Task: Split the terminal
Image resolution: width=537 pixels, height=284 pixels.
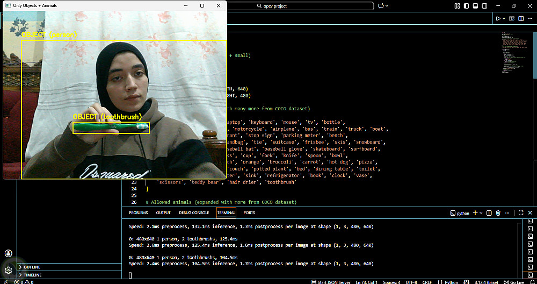Action: (x=489, y=213)
